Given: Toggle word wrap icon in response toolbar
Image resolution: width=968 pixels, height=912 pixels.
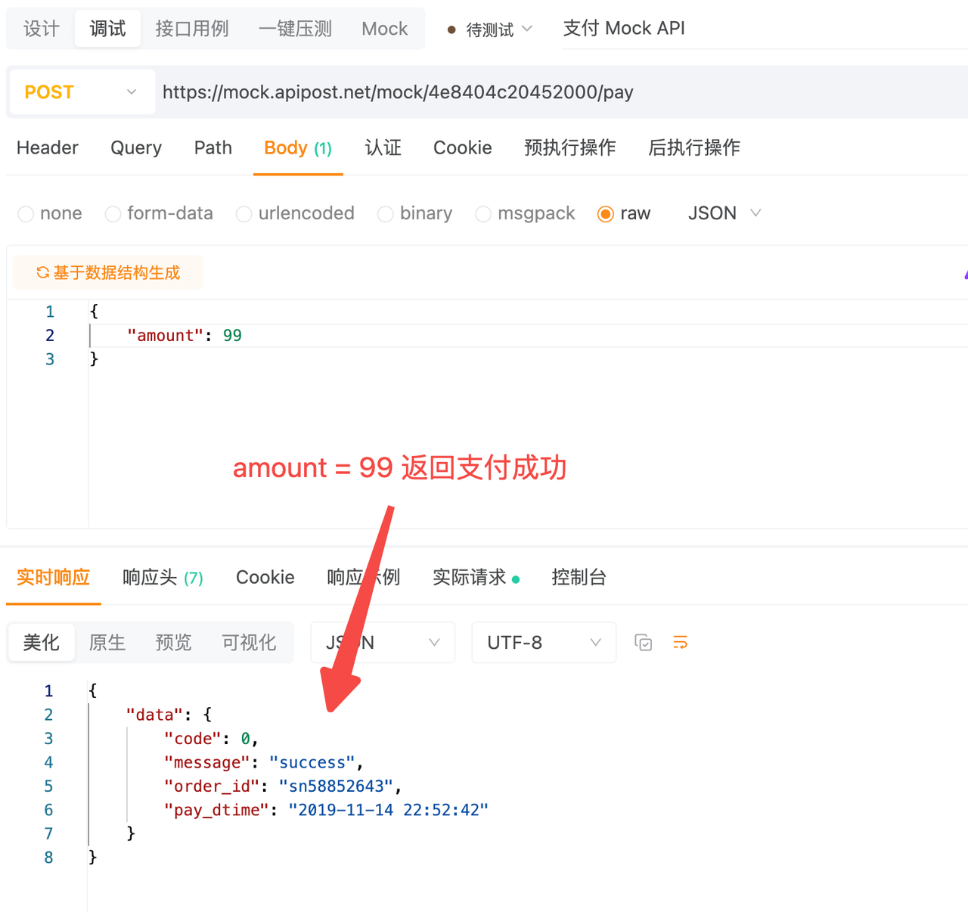Looking at the screenshot, I should [680, 643].
